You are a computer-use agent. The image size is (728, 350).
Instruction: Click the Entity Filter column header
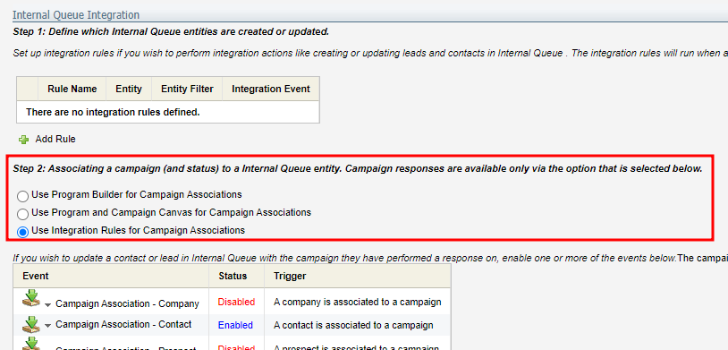click(187, 89)
